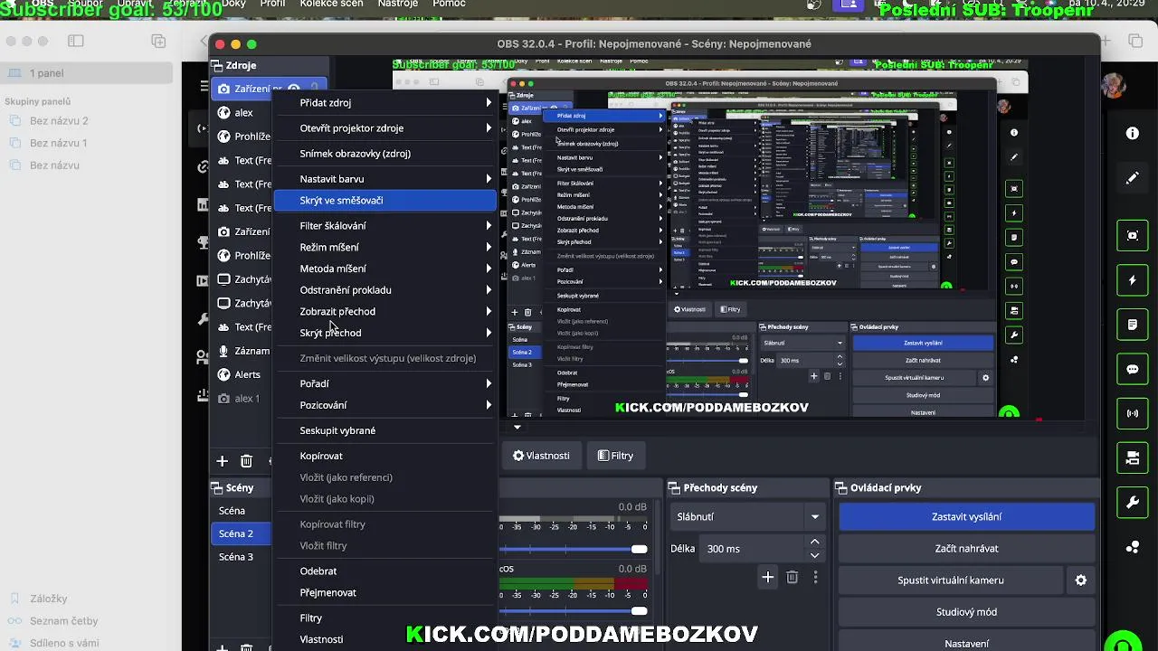Click the broadcast signal icon in right sidebar
This screenshot has height=651, width=1158.
[x=1132, y=414]
